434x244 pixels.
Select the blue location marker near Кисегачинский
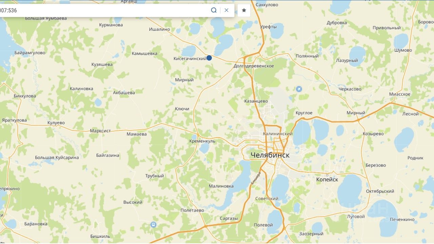click(209, 58)
